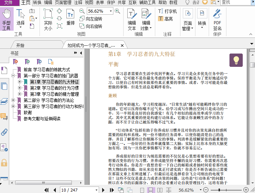Click the delete bookmark icon
This screenshot has width=255, height=193.
15,62
